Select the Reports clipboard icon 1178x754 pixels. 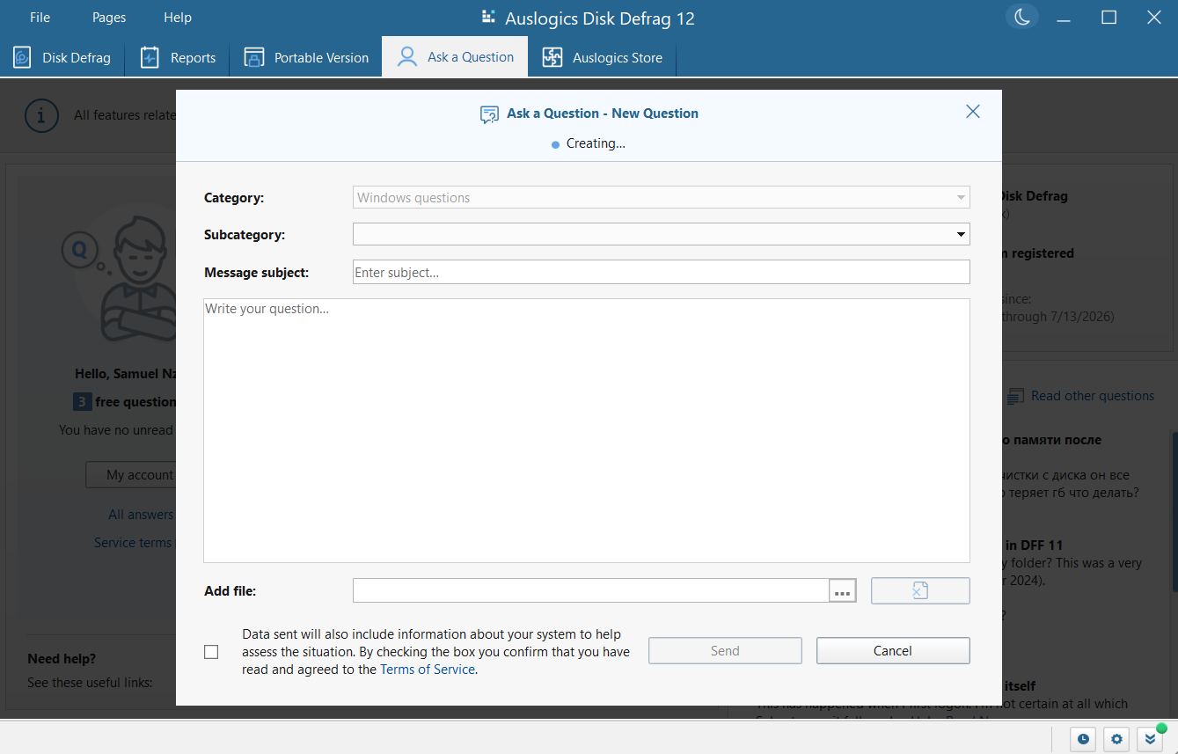149,56
